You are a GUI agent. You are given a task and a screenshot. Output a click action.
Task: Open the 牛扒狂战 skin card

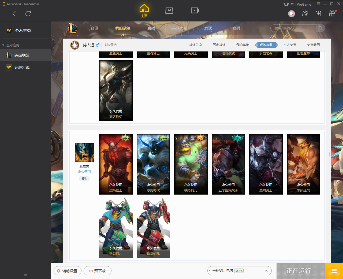[303, 164]
